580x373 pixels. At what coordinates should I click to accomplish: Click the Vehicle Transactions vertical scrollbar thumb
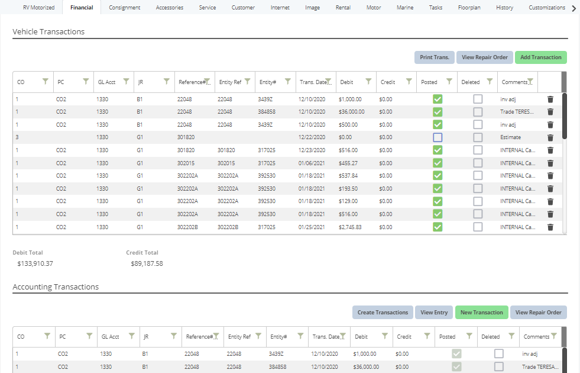click(564, 116)
